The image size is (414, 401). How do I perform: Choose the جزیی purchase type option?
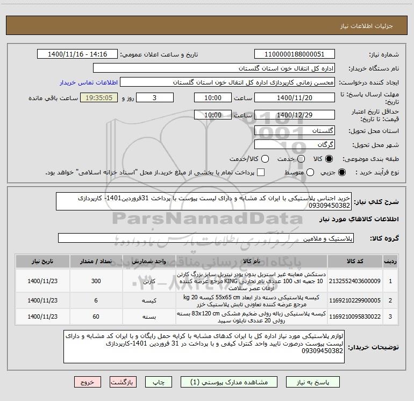click(341, 173)
